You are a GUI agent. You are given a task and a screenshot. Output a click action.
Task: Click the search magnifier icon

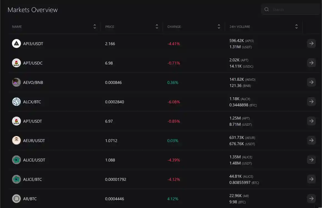(267, 9)
